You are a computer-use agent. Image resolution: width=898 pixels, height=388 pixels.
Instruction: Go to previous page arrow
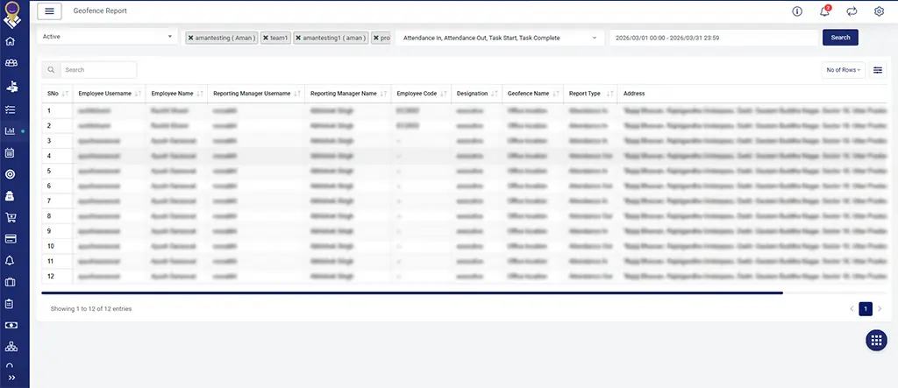pos(852,309)
